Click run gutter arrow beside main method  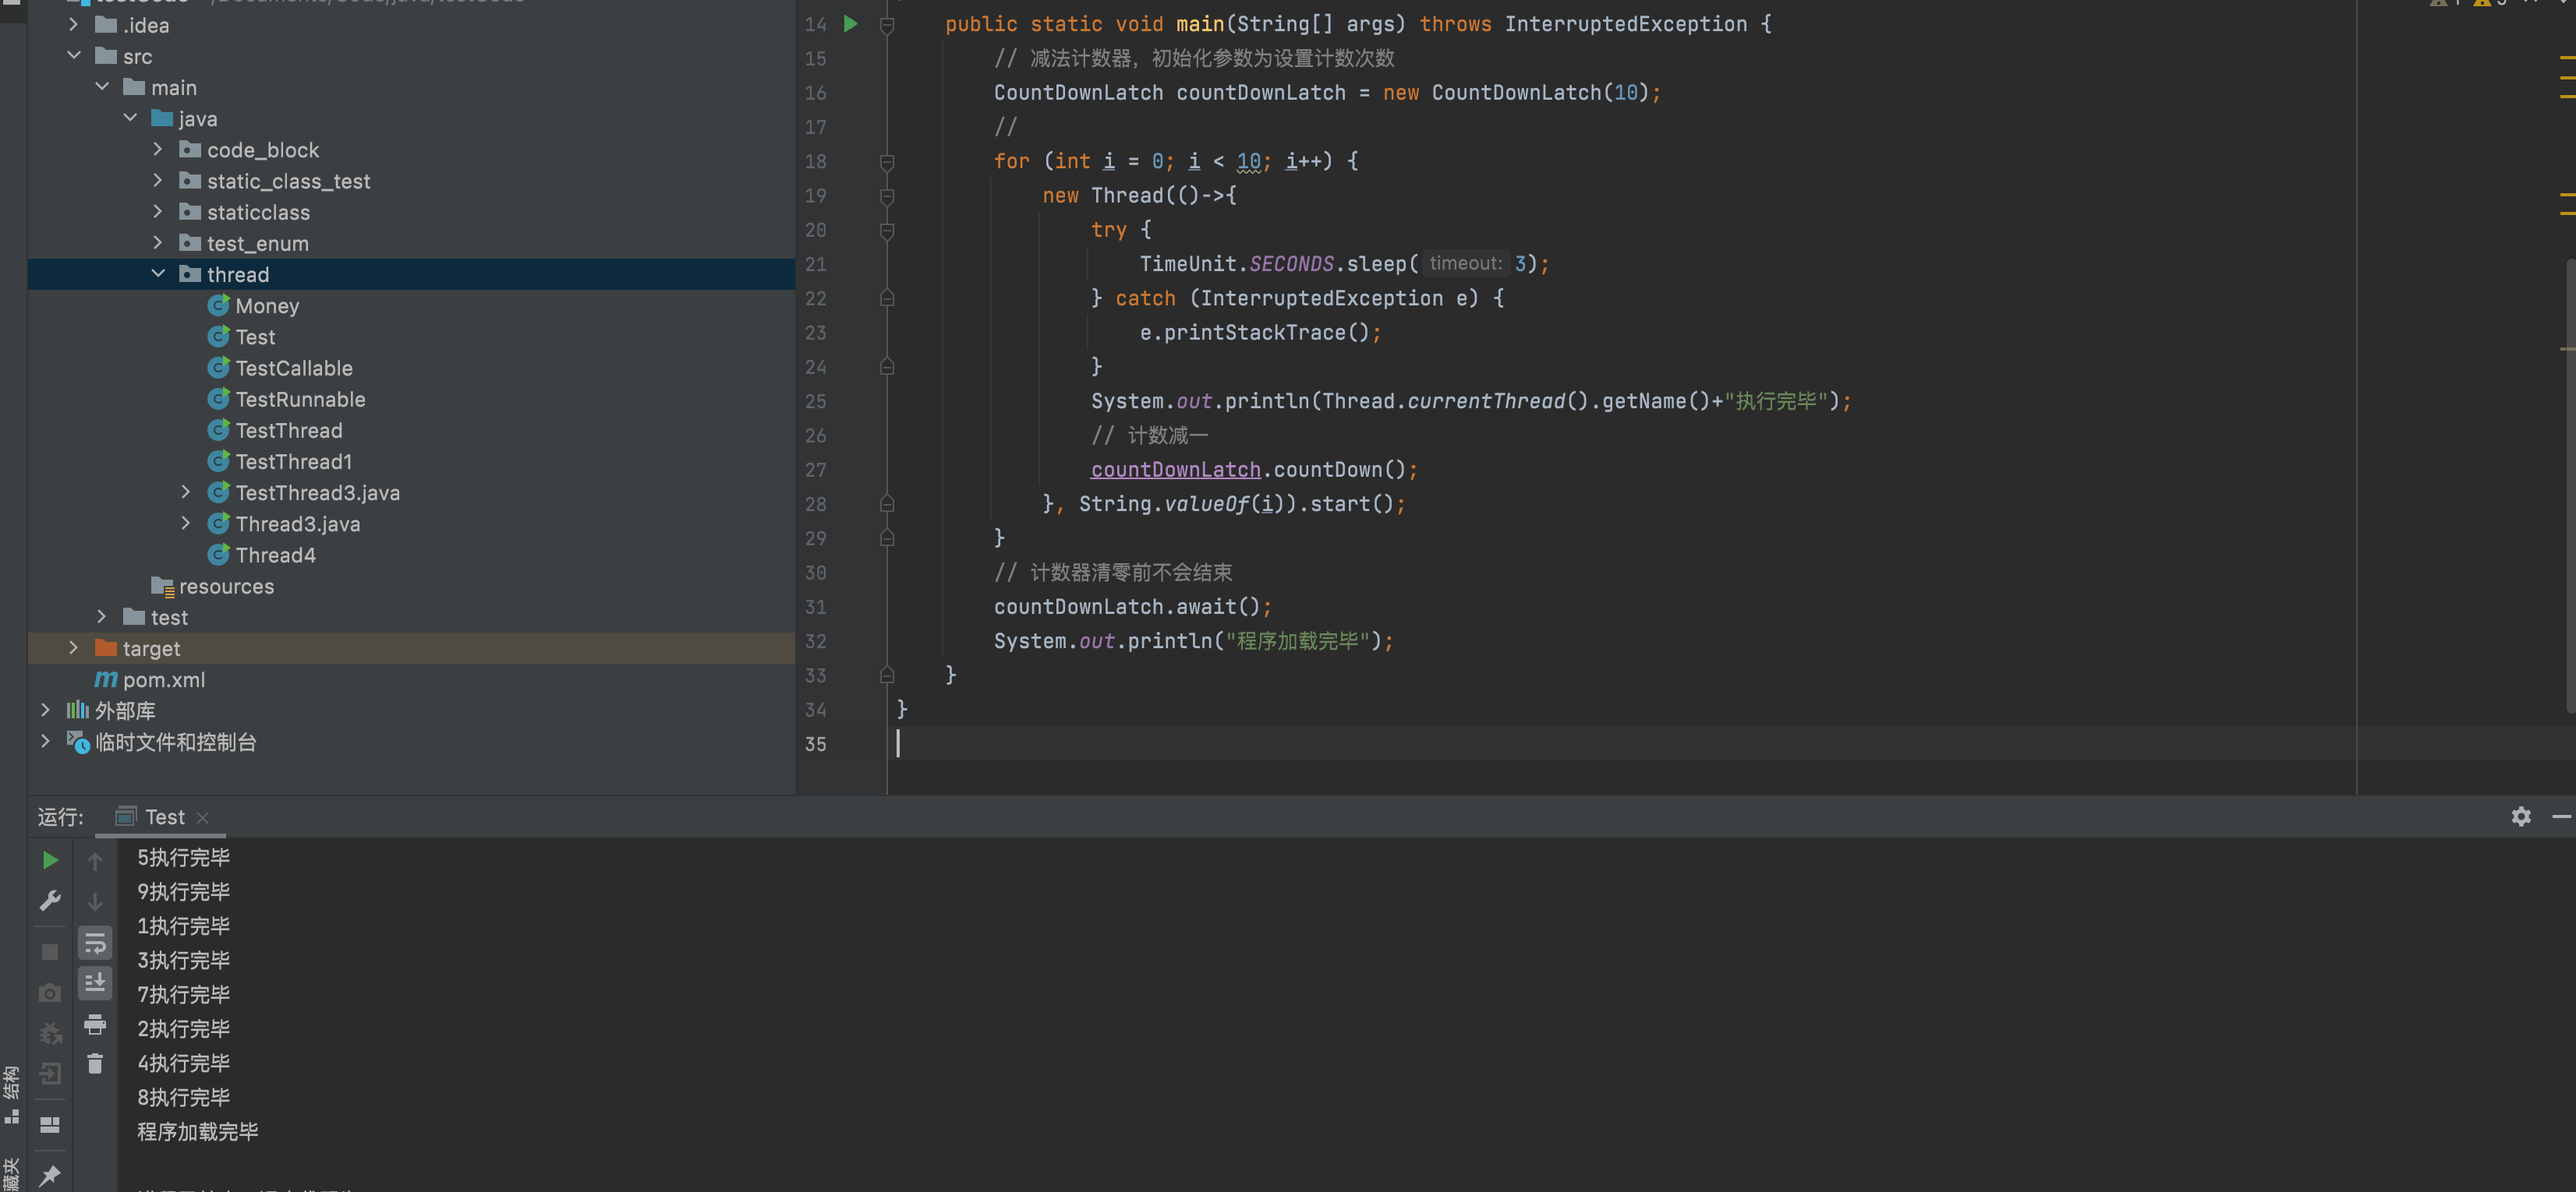click(851, 24)
